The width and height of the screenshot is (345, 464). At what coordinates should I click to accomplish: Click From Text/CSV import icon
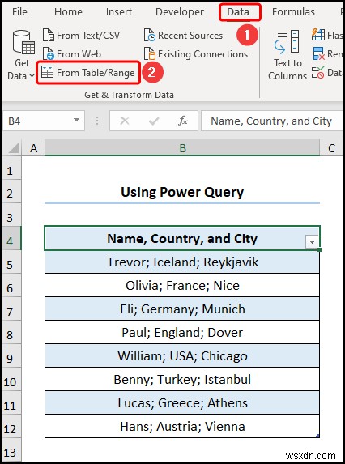[x=49, y=36]
